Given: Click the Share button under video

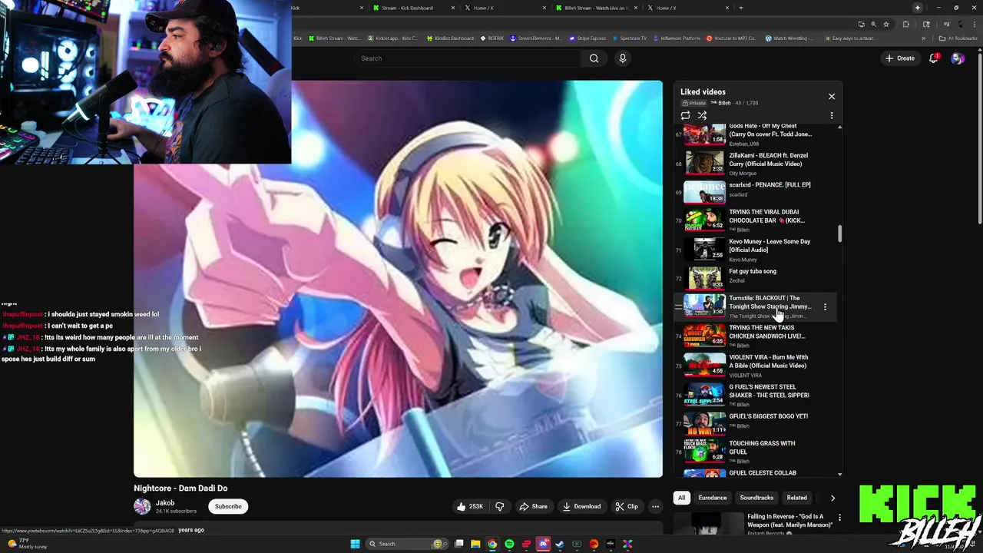Looking at the screenshot, I should 533,506.
